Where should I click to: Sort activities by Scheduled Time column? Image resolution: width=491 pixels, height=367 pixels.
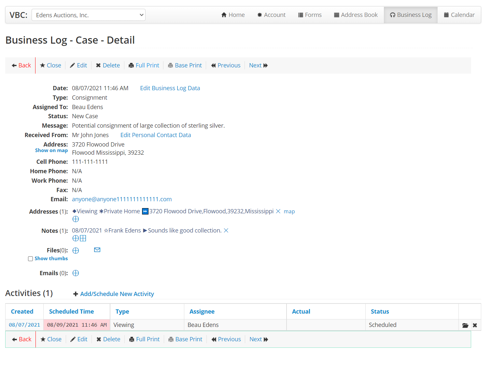(x=71, y=312)
